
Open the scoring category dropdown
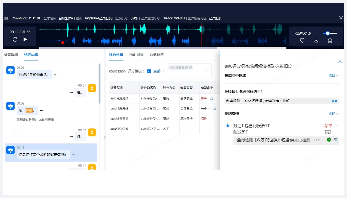[x=207, y=71]
